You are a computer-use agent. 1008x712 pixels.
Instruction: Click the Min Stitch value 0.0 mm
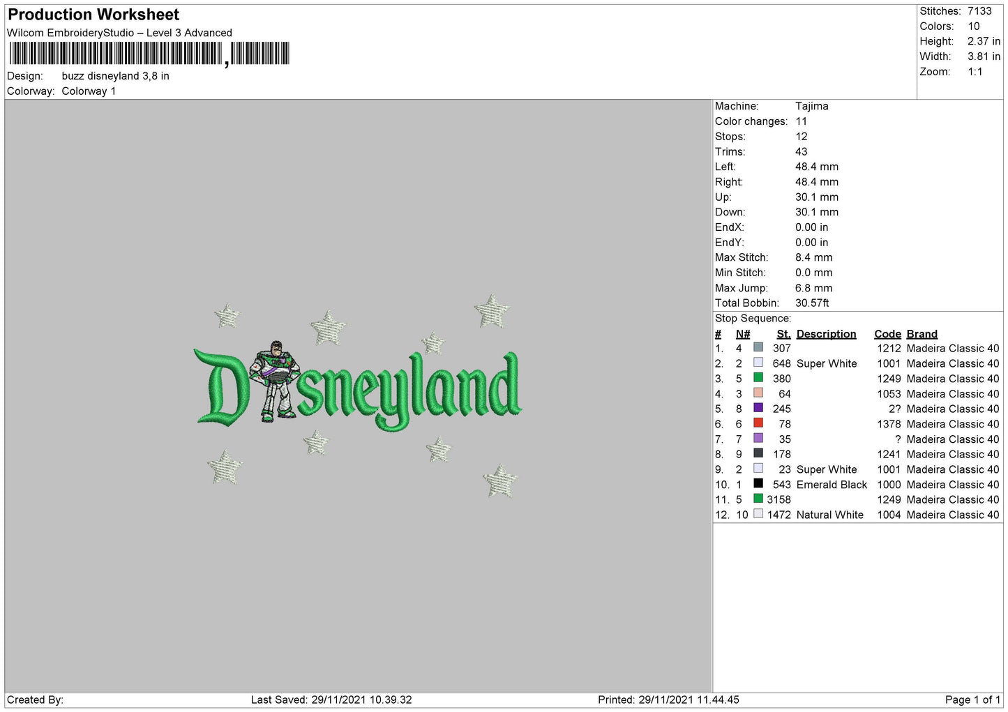(814, 273)
